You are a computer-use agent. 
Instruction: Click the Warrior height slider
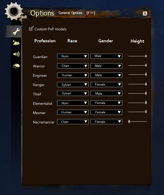click(138, 65)
